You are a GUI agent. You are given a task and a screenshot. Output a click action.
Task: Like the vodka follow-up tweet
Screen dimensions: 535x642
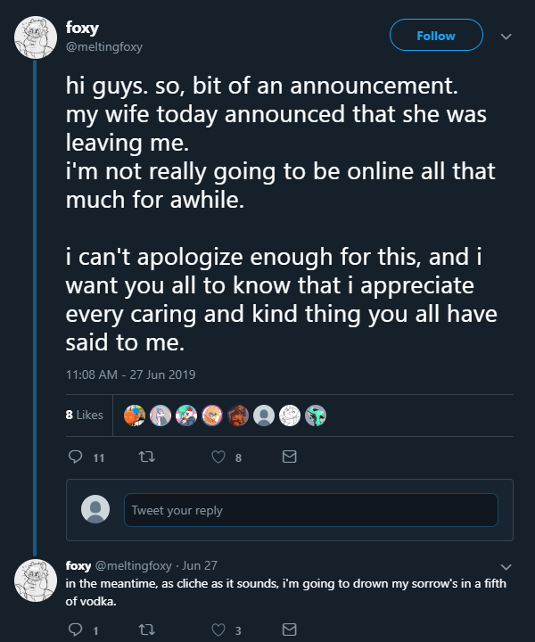point(217,630)
